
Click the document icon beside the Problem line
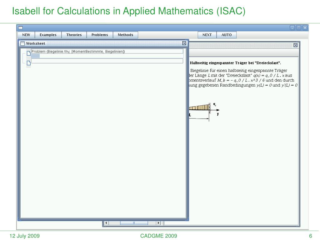[x=28, y=53]
